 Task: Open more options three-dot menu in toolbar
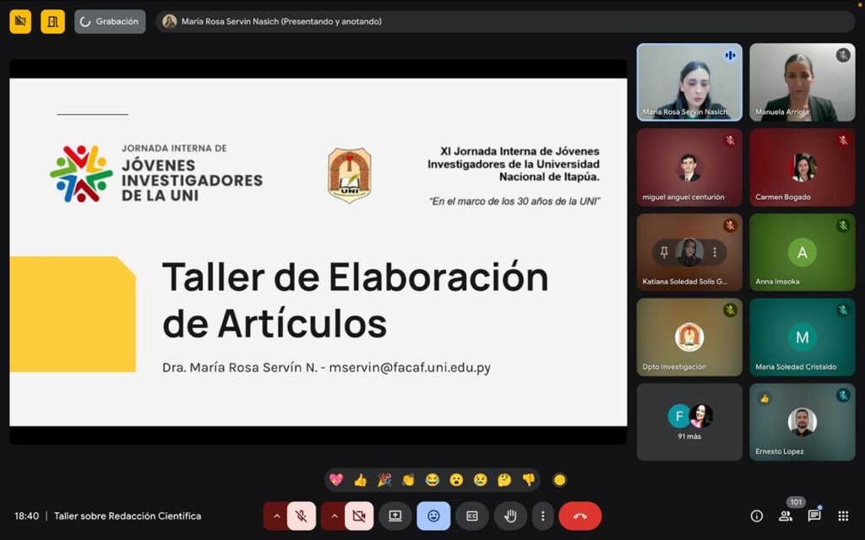[x=542, y=516]
